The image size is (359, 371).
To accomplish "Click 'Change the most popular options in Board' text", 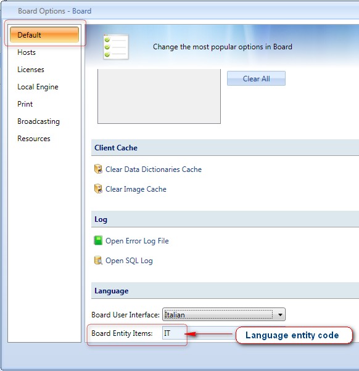I will tap(222, 47).
